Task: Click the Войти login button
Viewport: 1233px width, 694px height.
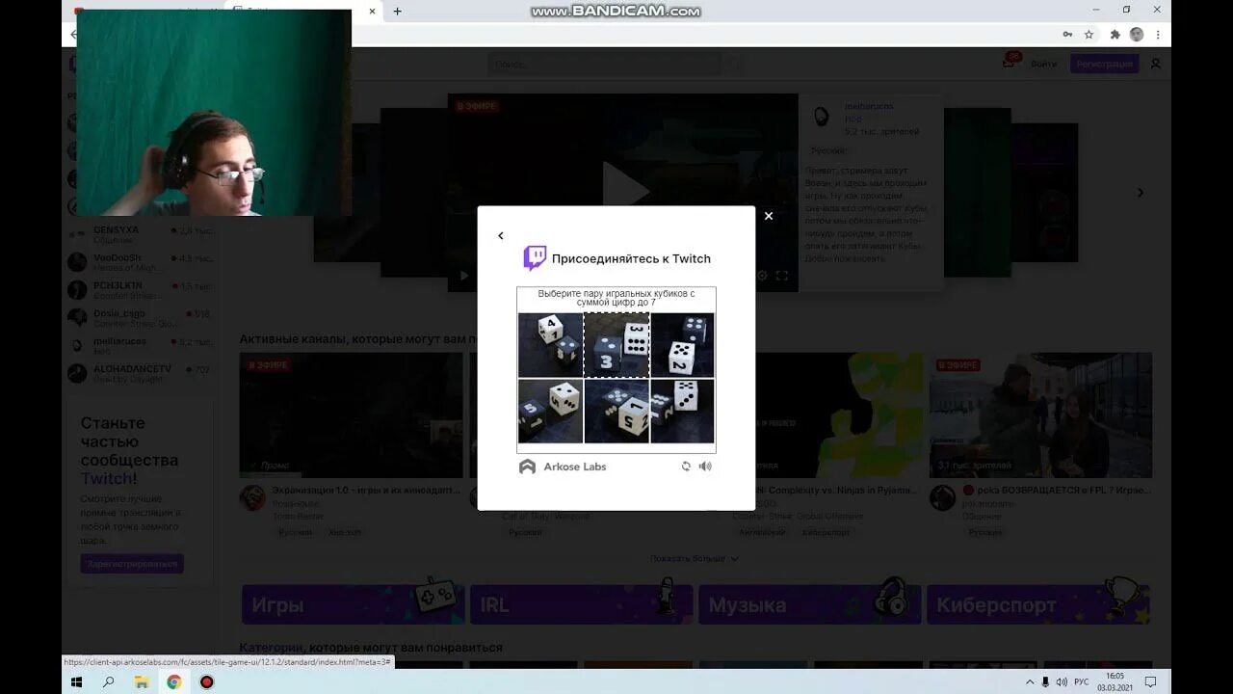Action: click(x=1043, y=64)
